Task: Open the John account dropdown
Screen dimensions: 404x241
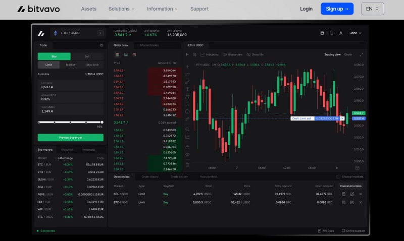Action: tap(356, 33)
